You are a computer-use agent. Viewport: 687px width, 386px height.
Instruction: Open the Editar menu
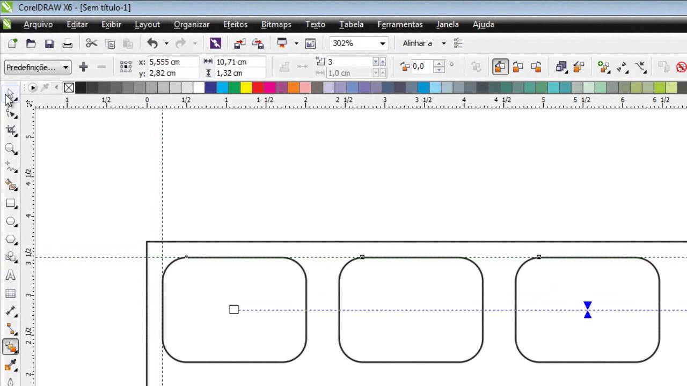(x=77, y=24)
